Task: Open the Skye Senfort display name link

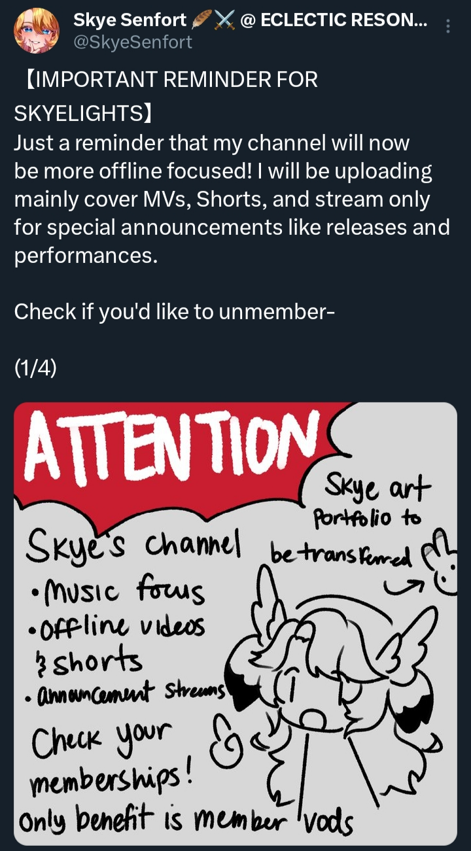Action: coord(130,20)
